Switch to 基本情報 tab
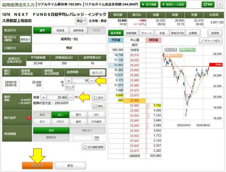Image resolution: width=226 pixels, height=172 pixels. tap(116, 33)
